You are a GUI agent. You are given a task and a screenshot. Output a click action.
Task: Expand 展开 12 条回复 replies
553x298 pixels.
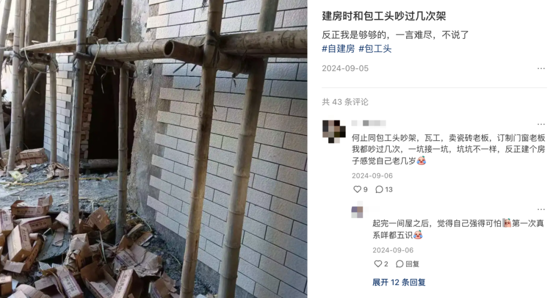[x=399, y=282]
